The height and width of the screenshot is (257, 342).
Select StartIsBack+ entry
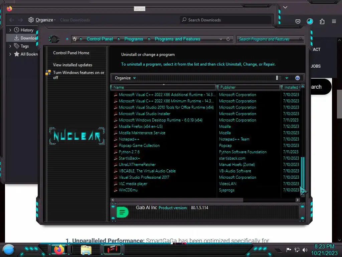click(129, 158)
